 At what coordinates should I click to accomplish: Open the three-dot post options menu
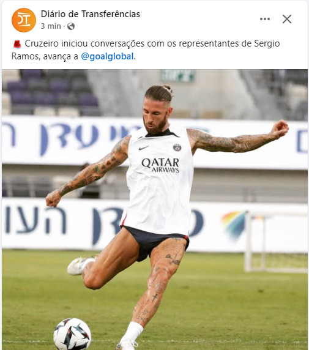pyautogui.click(x=265, y=19)
